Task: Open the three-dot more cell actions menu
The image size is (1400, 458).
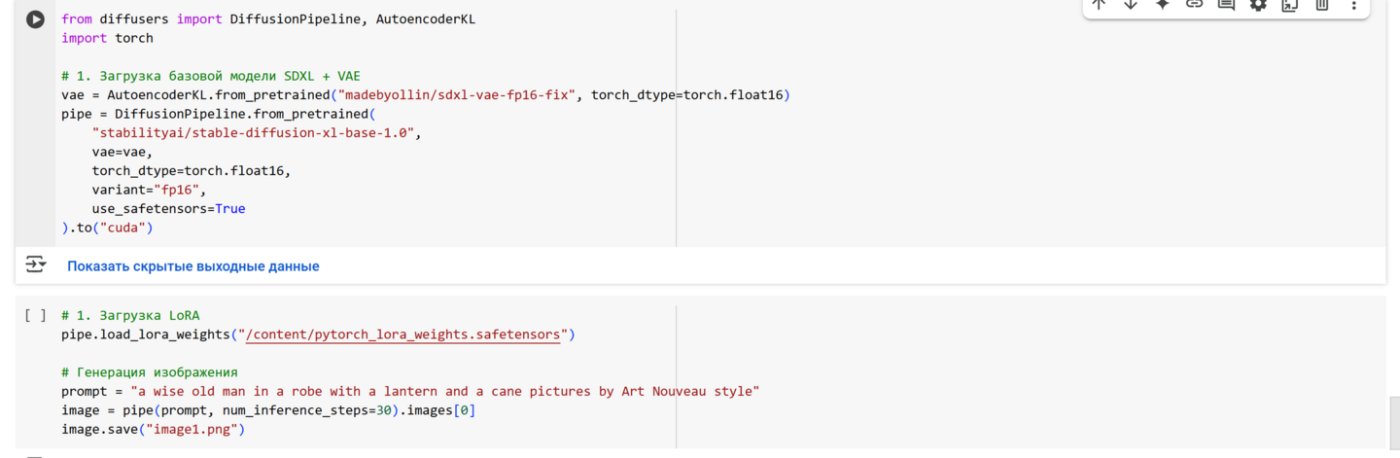Action: coord(1353,5)
